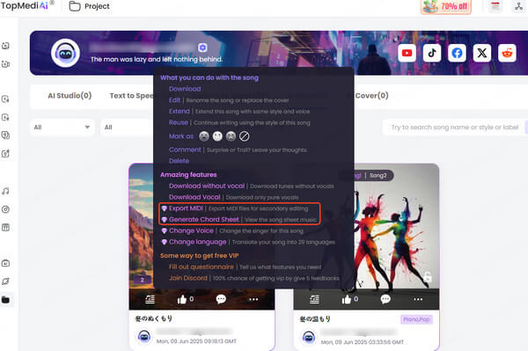Open the X (Twitter) icon
This screenshot has height=351, width=528.
point(482,53)
